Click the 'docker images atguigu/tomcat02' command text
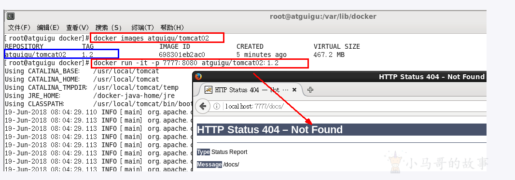This screenshot has width=515, height=180. [152, 38]
